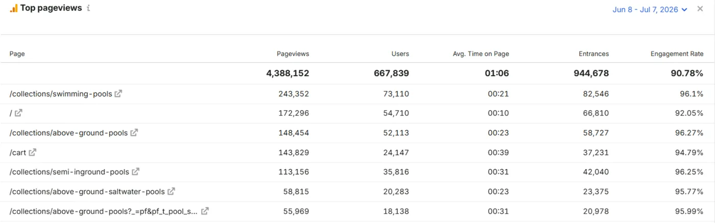Click time on page value 00:10
The image size is (715, 223).
498,114
